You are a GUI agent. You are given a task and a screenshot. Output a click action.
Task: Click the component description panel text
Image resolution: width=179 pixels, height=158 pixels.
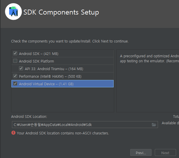click(150, 58)
